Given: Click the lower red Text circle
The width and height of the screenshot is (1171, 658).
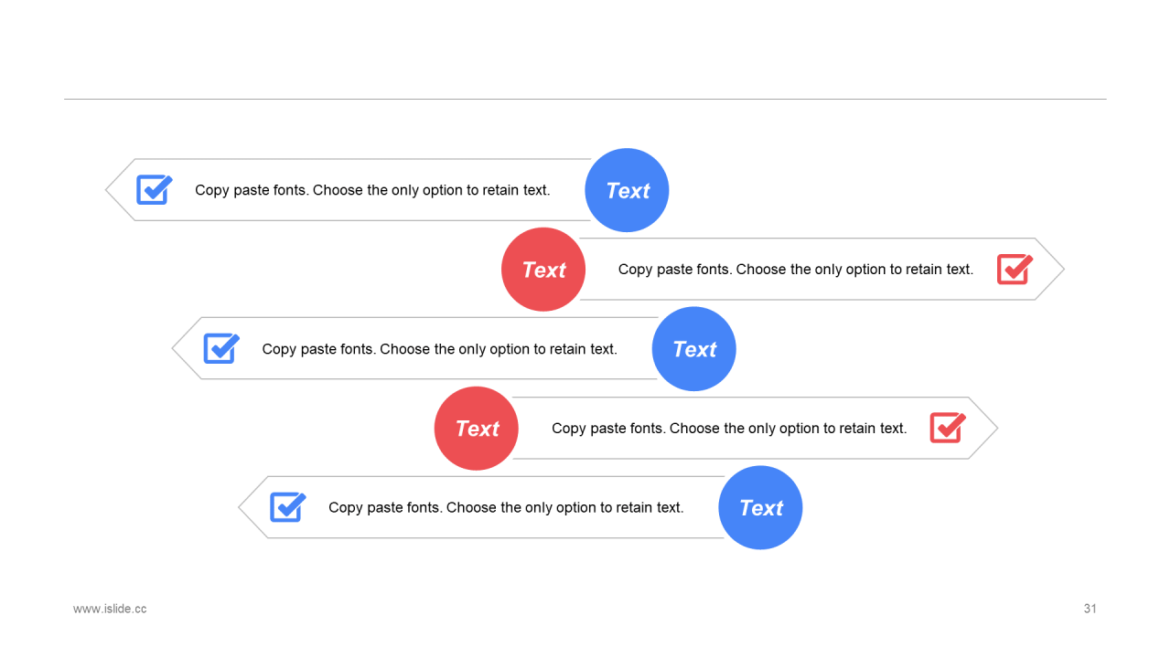Looking at the screenshot, I should pyautogui.click(x=477, y=429).
